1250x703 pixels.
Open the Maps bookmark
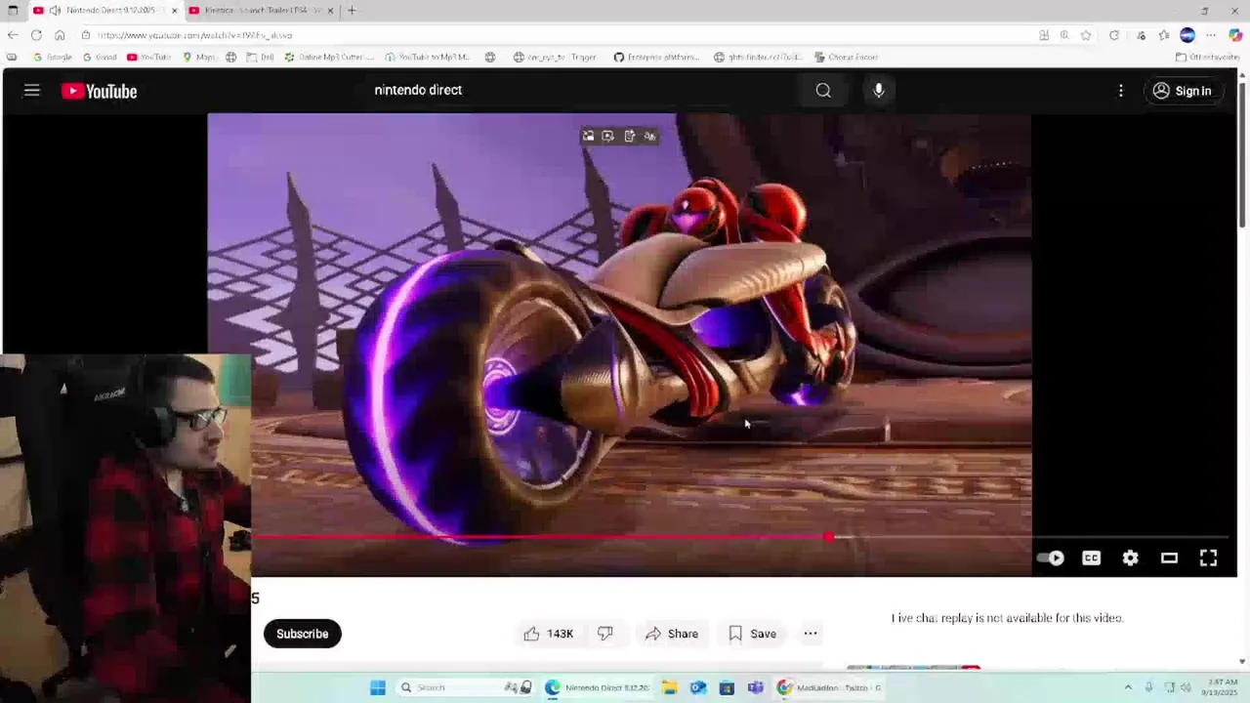click(199, 57)
